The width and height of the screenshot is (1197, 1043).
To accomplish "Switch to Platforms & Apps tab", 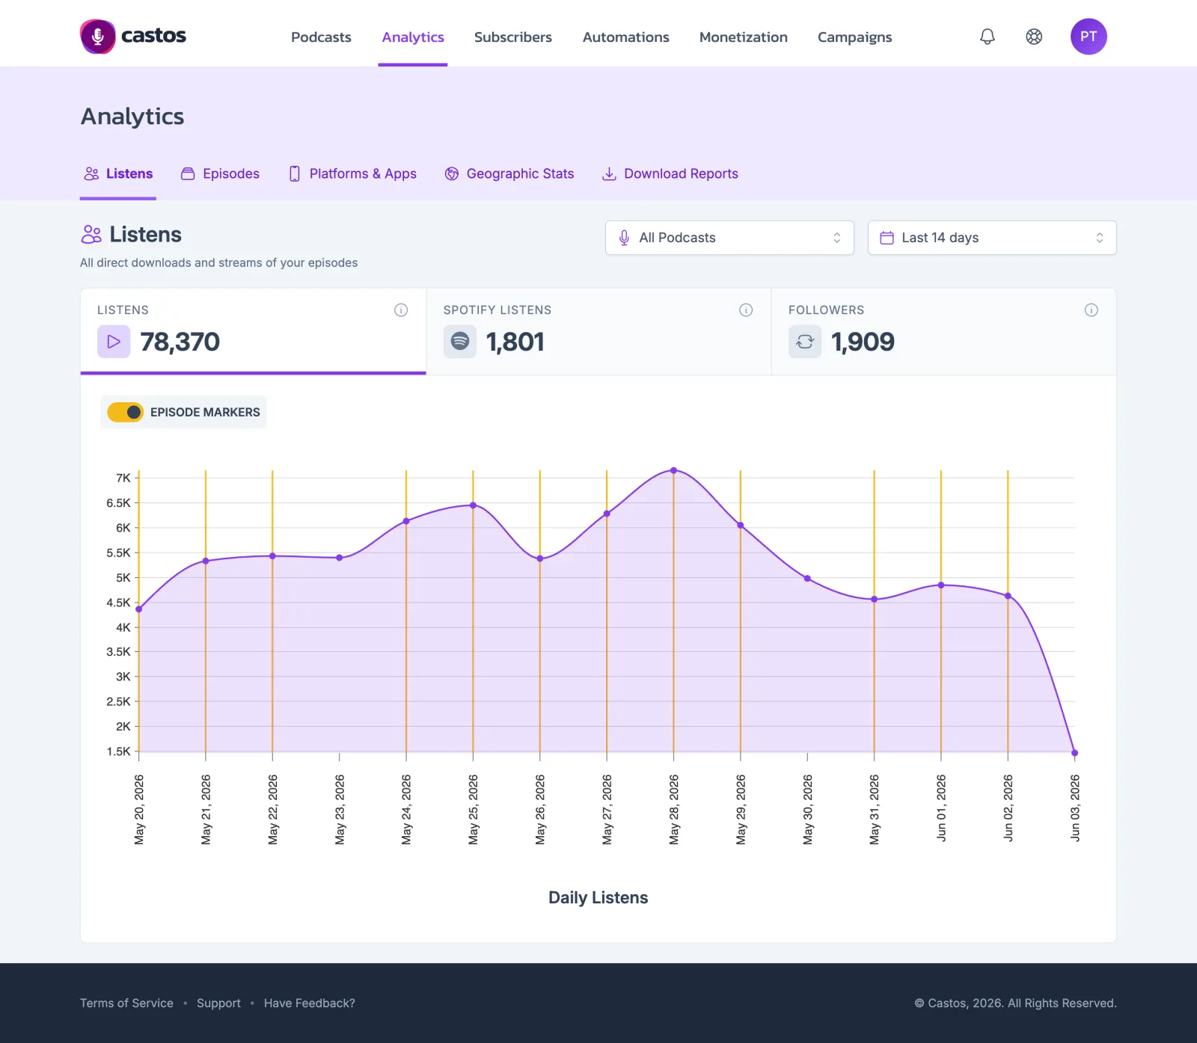I will (x=352, y=173).
